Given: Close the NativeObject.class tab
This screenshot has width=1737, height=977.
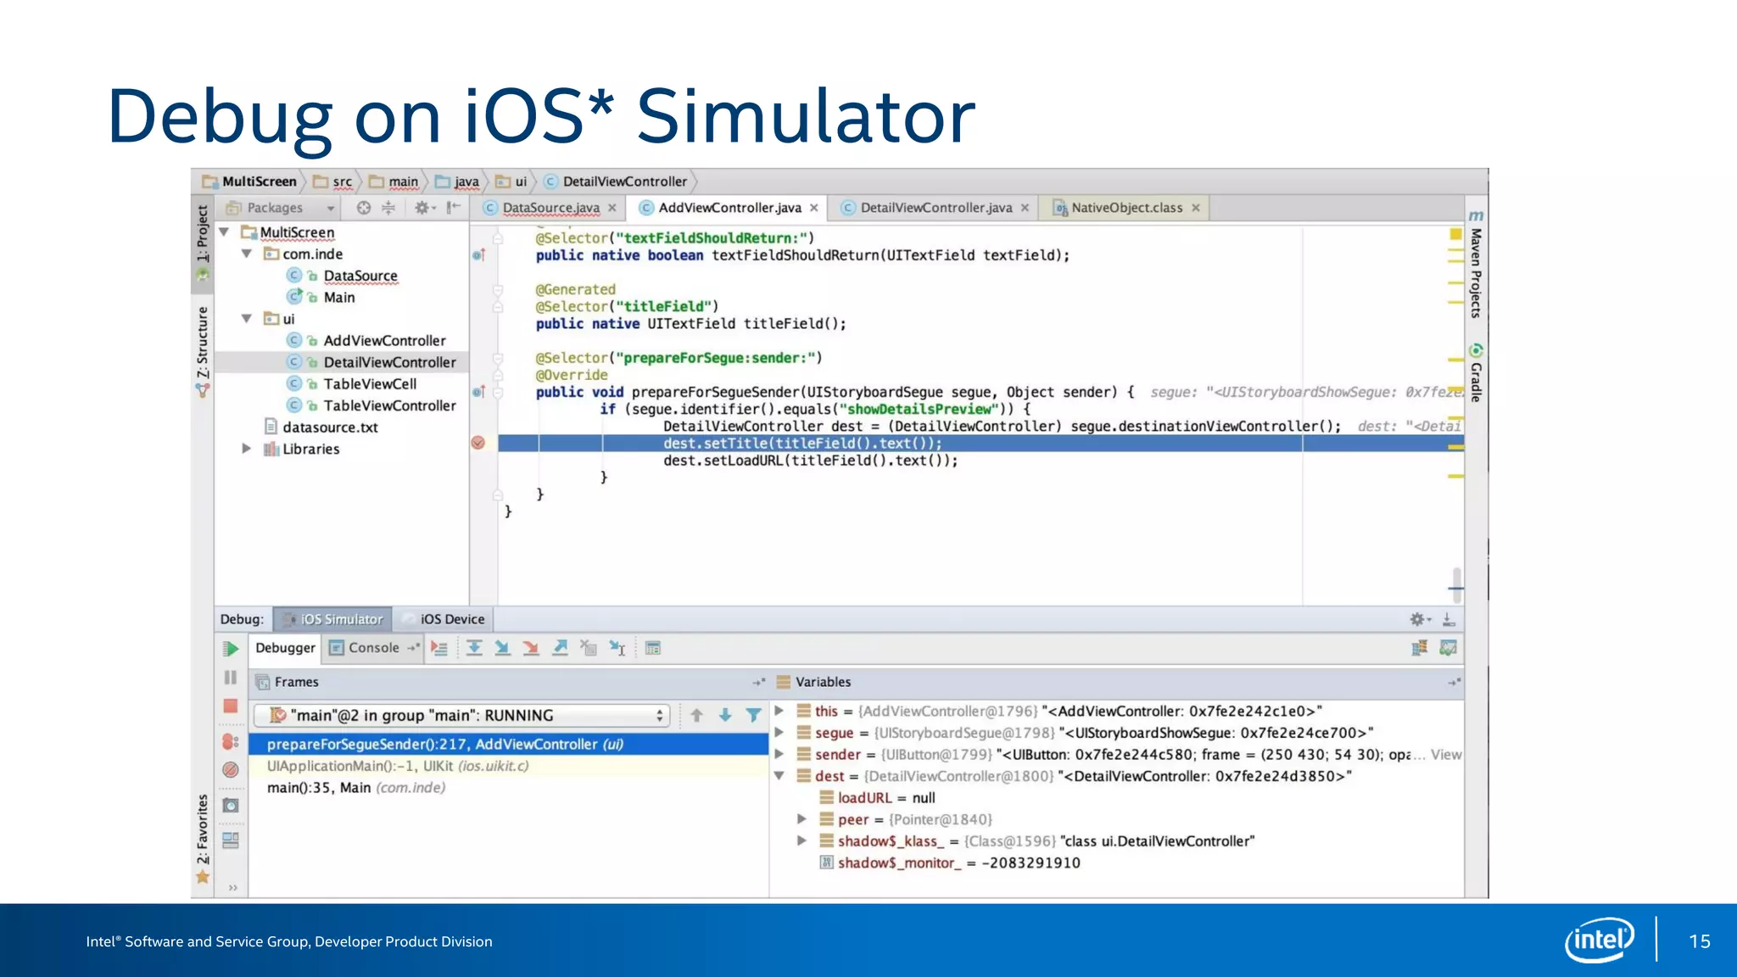Looking at the screenshot, I should tap(1196, 208).
